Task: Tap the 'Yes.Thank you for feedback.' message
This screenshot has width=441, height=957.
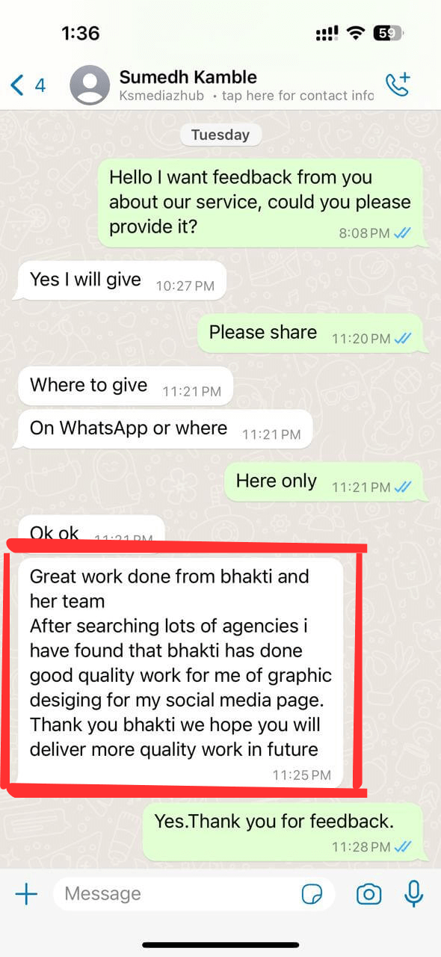Action: [x=283, y=831]
